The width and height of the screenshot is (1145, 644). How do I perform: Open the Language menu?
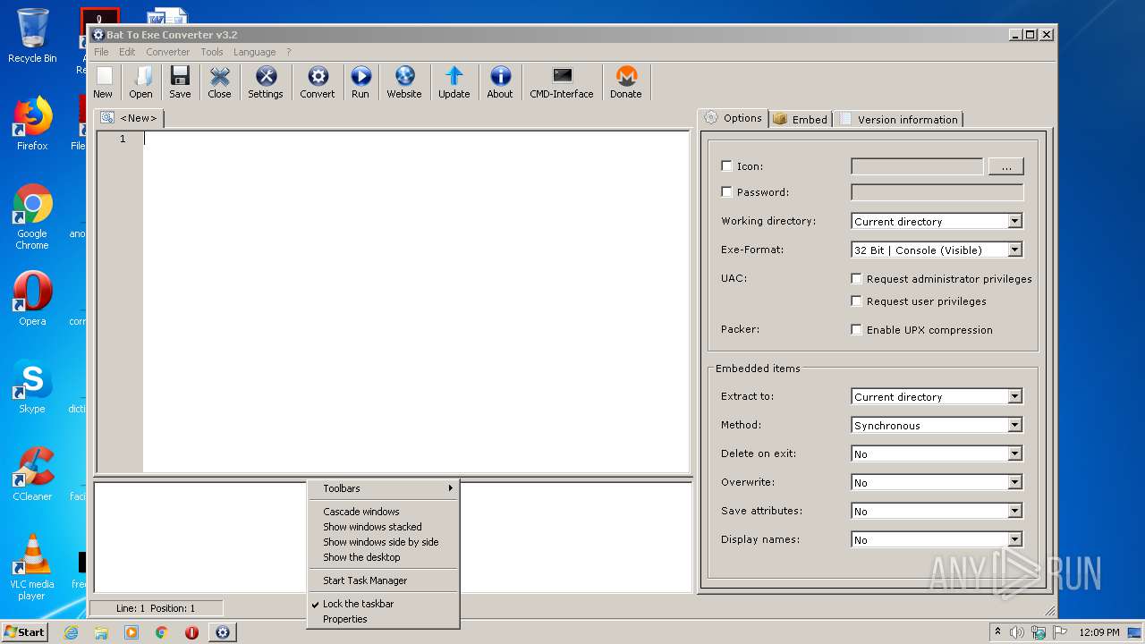click(255, 52)
